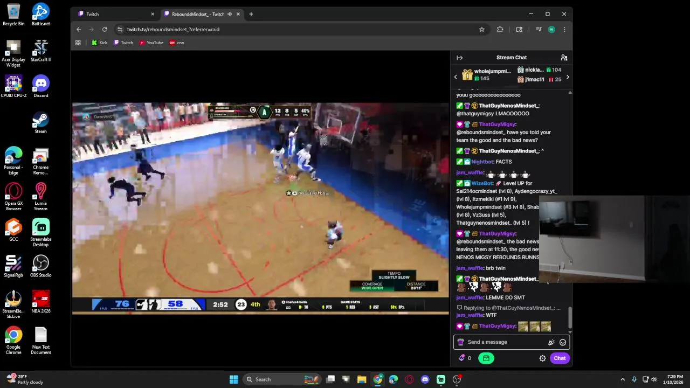Image resolution: width=690 pixels, height=388 pixels.
Task: Select Steam desktop shortcut
Action: coord(41,123)
